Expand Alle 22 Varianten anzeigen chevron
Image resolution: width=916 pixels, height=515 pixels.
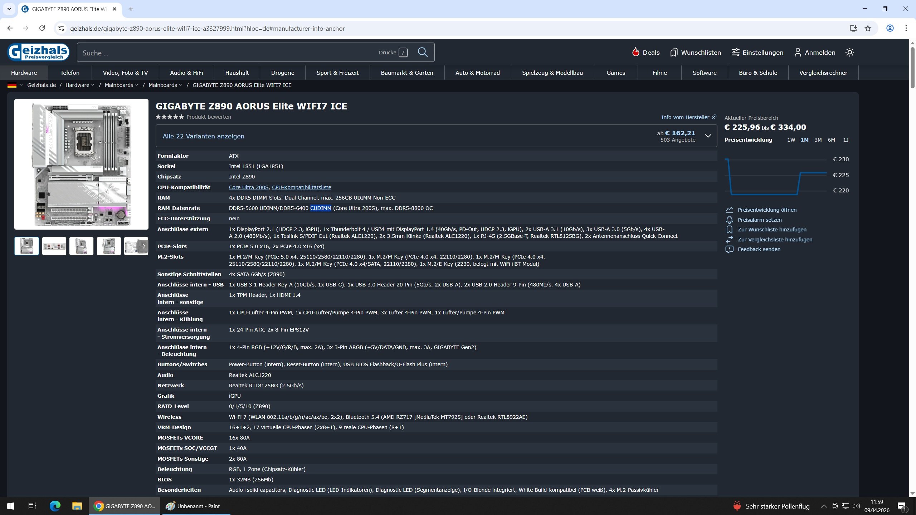tap(708, 136)
